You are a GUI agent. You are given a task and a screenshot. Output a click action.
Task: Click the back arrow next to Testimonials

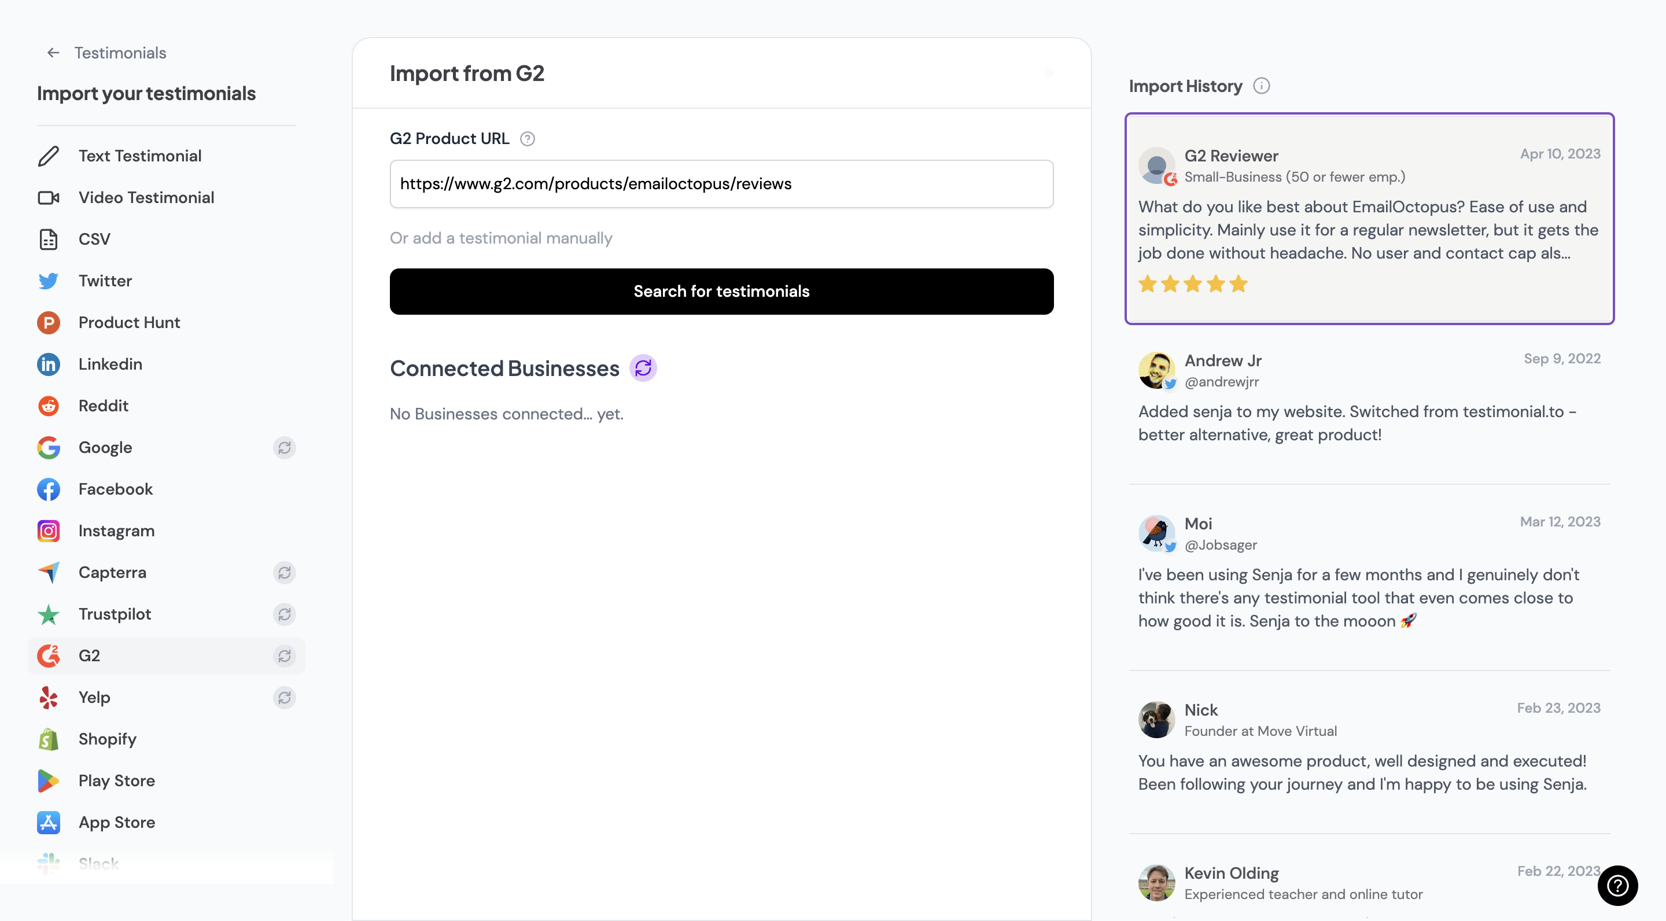pyautogui.click(x=54, y=53)
